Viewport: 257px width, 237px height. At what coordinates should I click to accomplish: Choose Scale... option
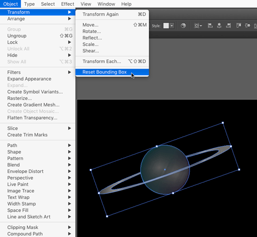point(112,44)
